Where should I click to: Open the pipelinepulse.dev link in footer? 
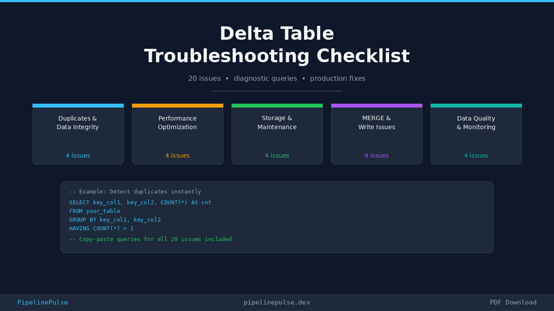pos(277,302)
